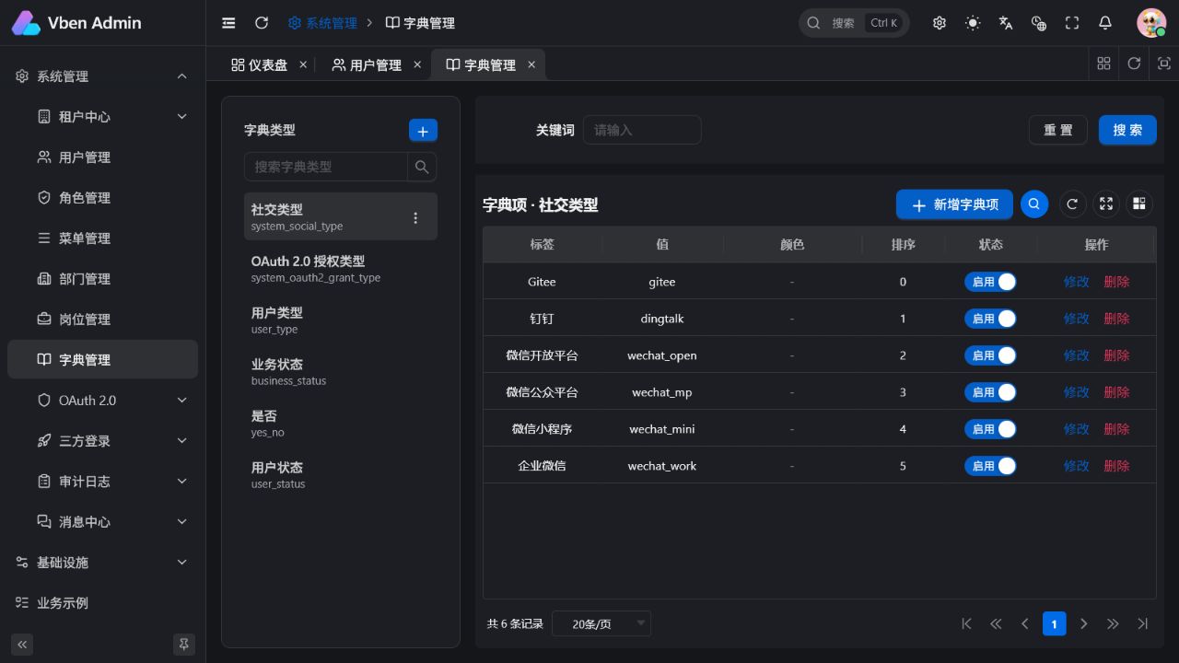1179x663 pixels.
Task: Open notifications bell
Action: 1105,23
